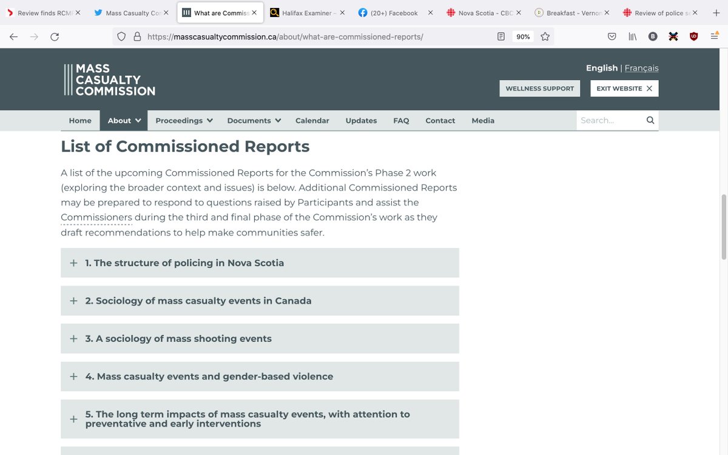Switch to the Halifax Examiner tab
The height and width of the screenshot is (455, 728).
[308, 12]
